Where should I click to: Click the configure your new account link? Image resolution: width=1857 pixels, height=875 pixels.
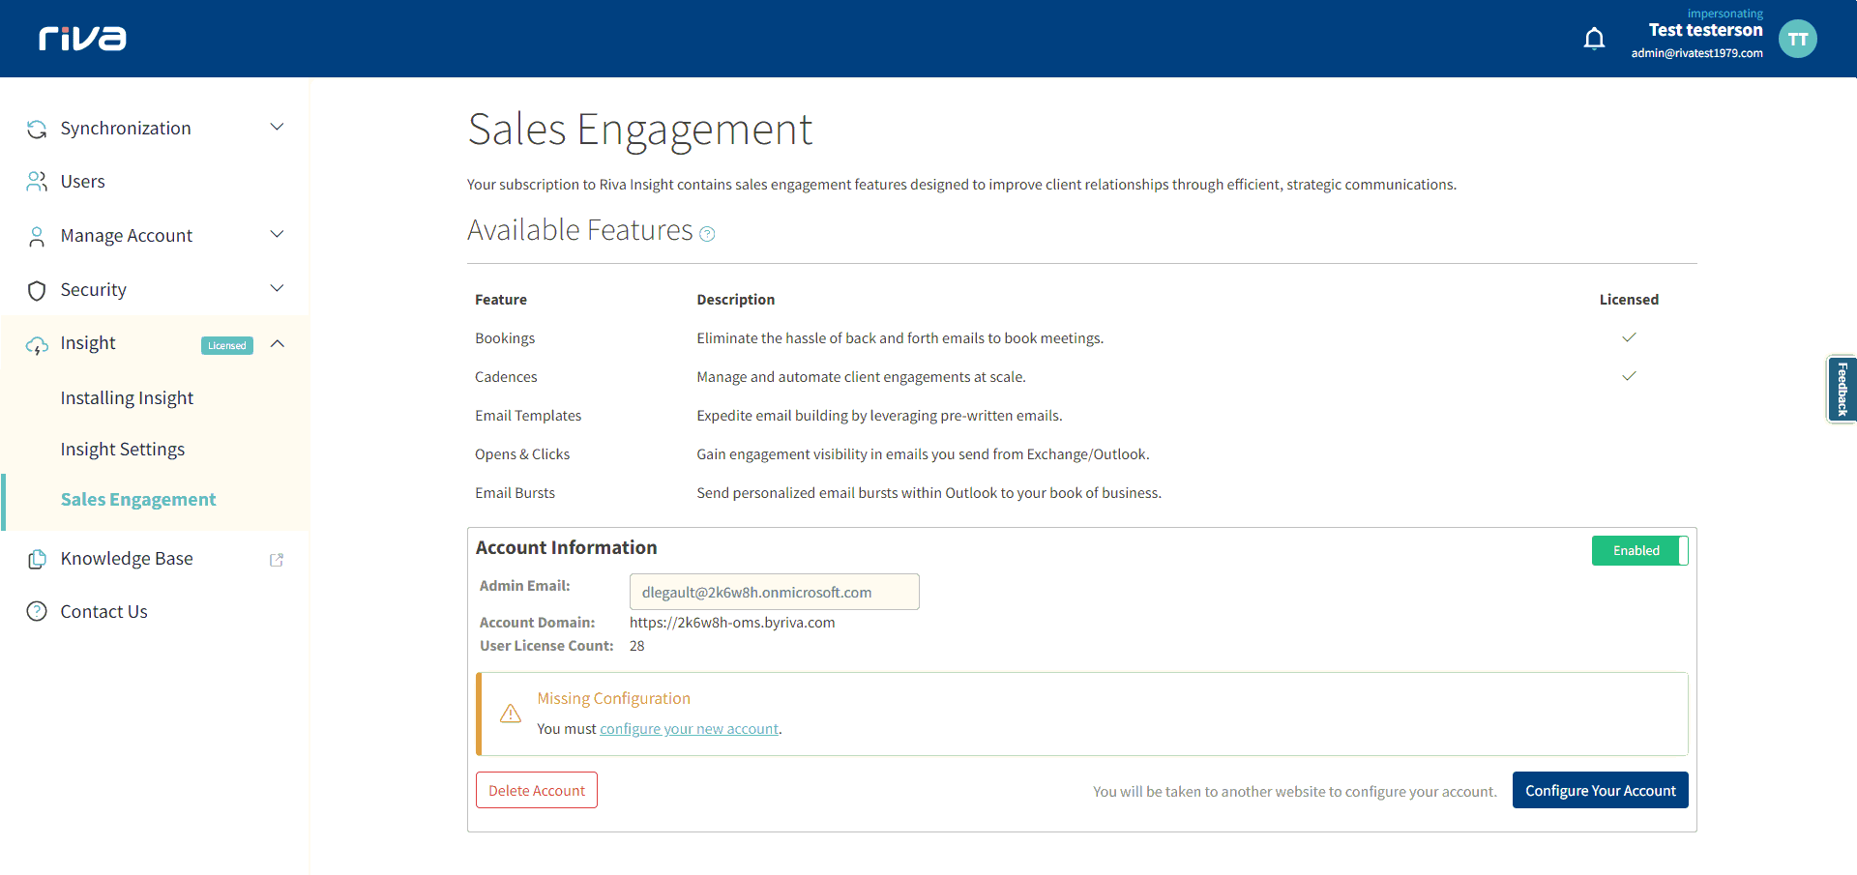(689, 728)
